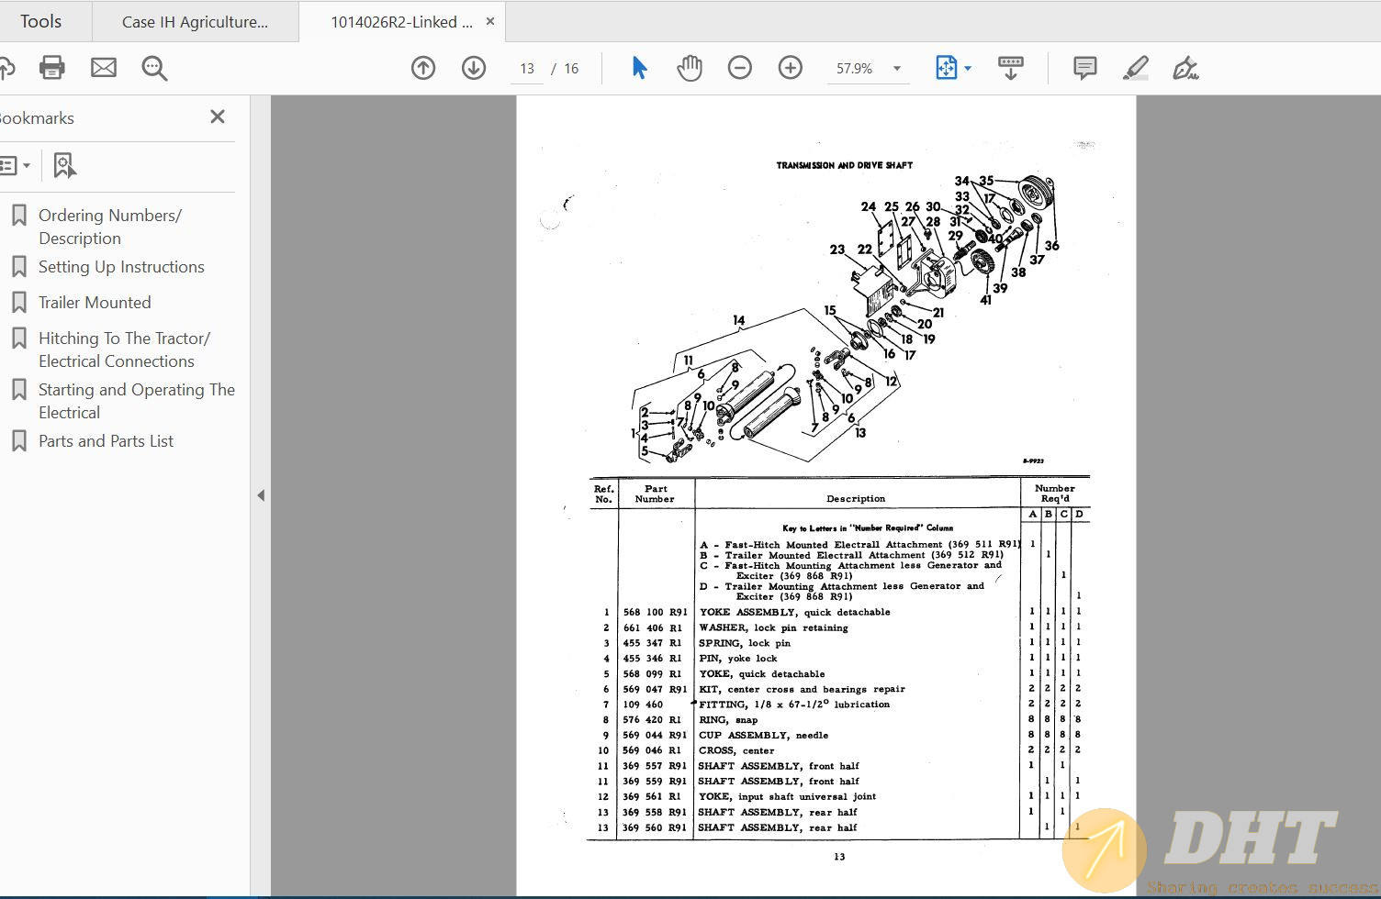Switch to Case IH Agriculture tab

tap(195, 22)
